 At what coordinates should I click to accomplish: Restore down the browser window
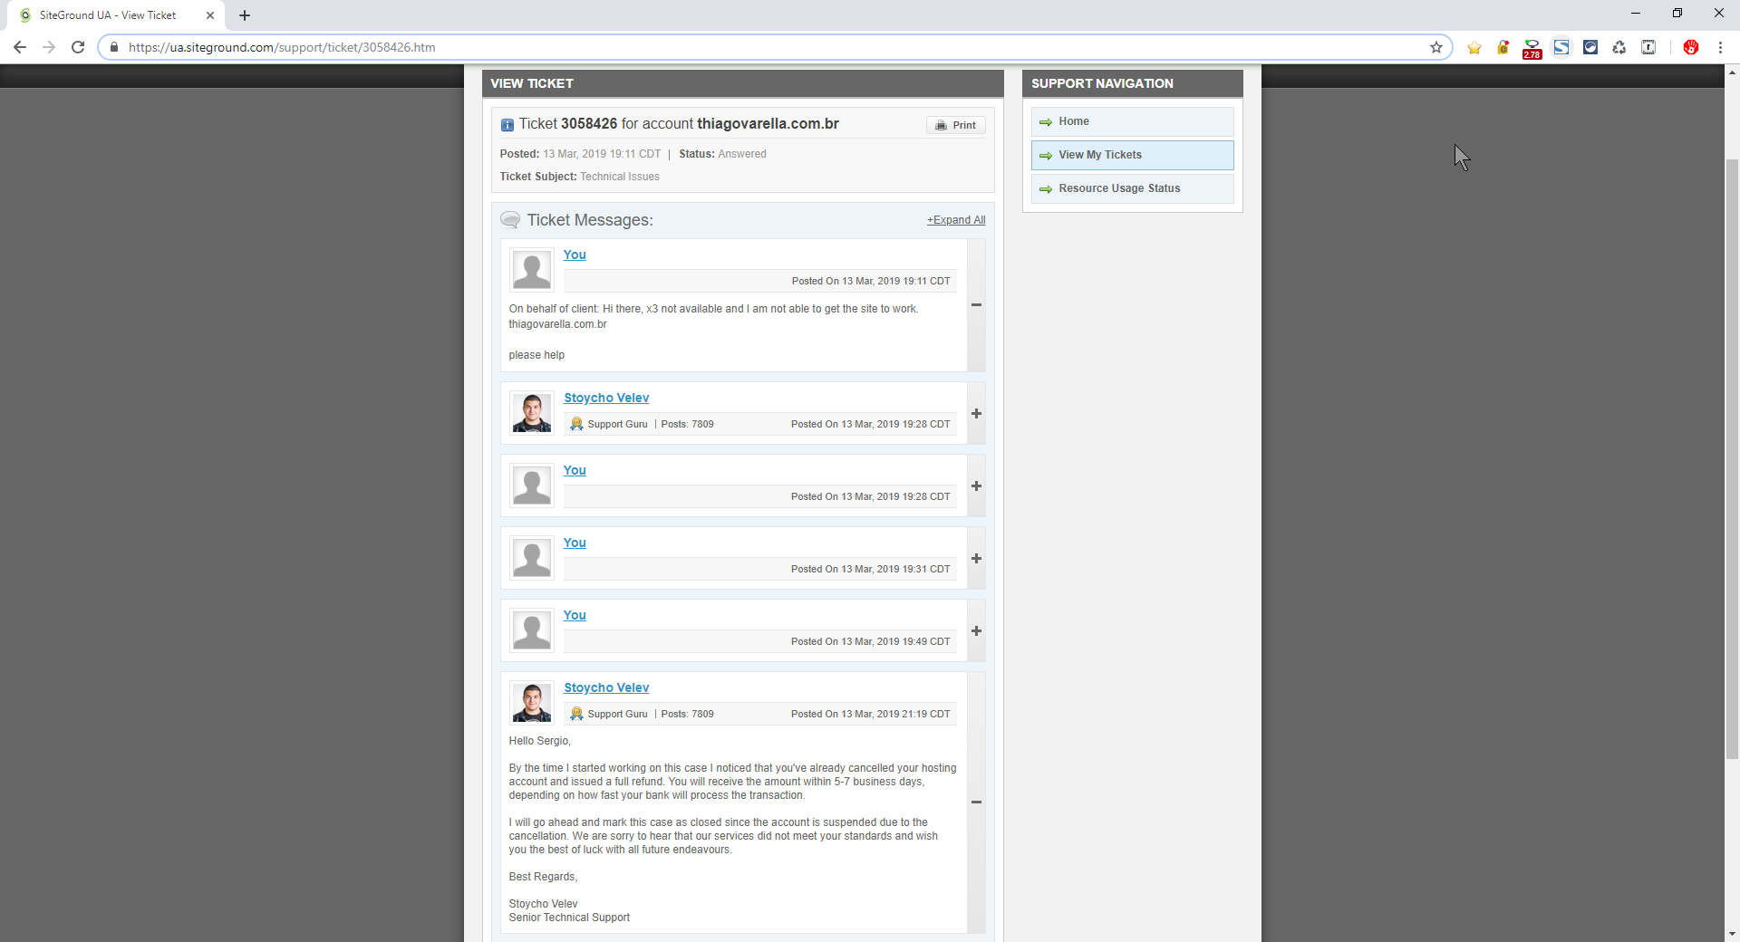pyautogui.click(x=1677, y=14)
